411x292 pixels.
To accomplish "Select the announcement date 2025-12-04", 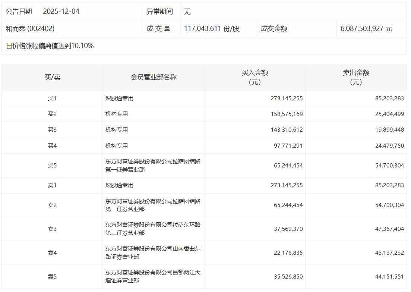I will pos(61,12).
